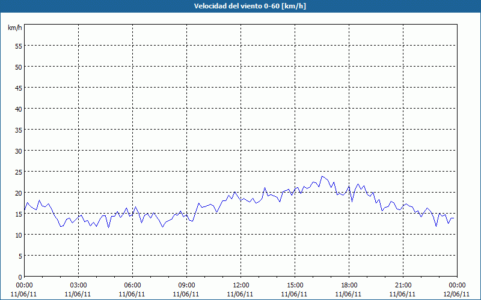Viewport: 481px width, 300px height.
Task: Click the 09:00 time label
Action: [186, 286]
